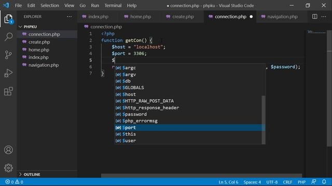Open the File menu

[x=18, y=6]
